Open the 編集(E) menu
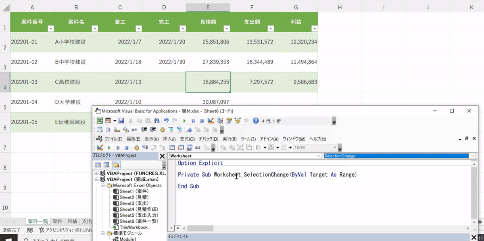Screen dimensions: 484x241 134,139
